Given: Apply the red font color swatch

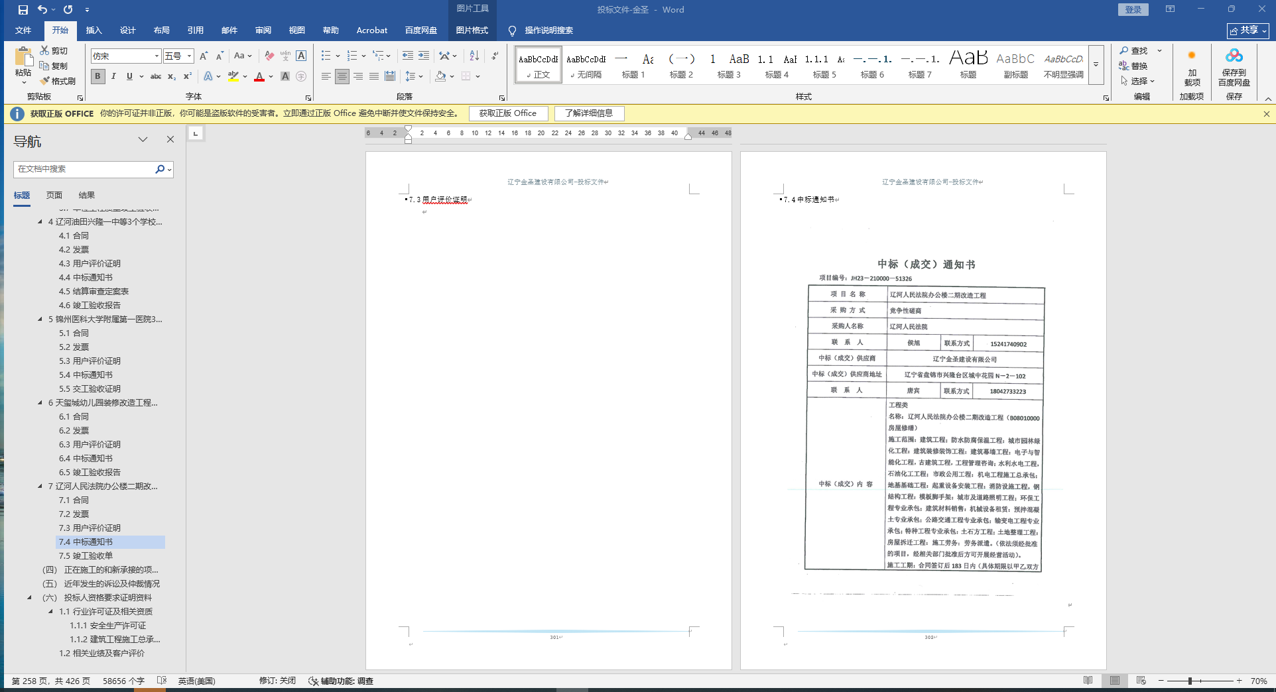Looking at the screenshot, I should tap(259, 76).
